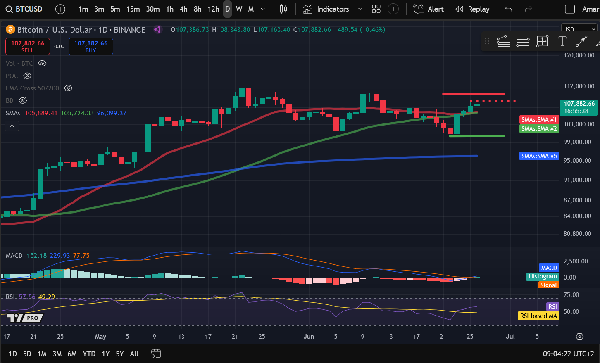Start bar Replay mode
This screenshot has height=363, width=600.
tap(472, 9)
